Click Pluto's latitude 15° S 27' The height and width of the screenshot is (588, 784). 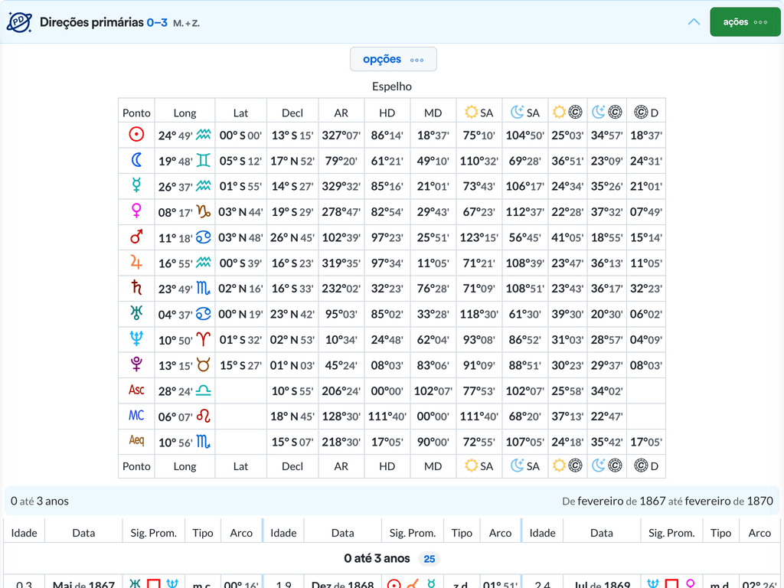click(240, 365)
